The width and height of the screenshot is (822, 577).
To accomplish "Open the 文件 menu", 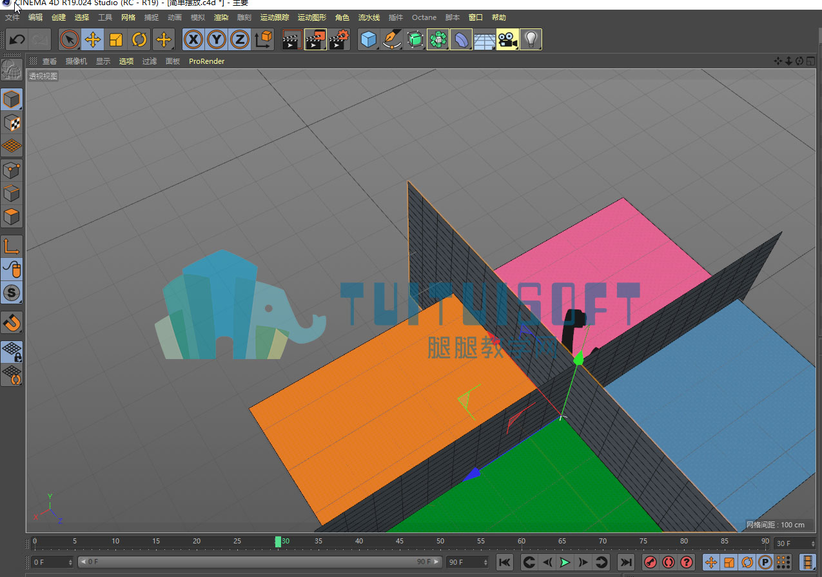I will 12,17.
